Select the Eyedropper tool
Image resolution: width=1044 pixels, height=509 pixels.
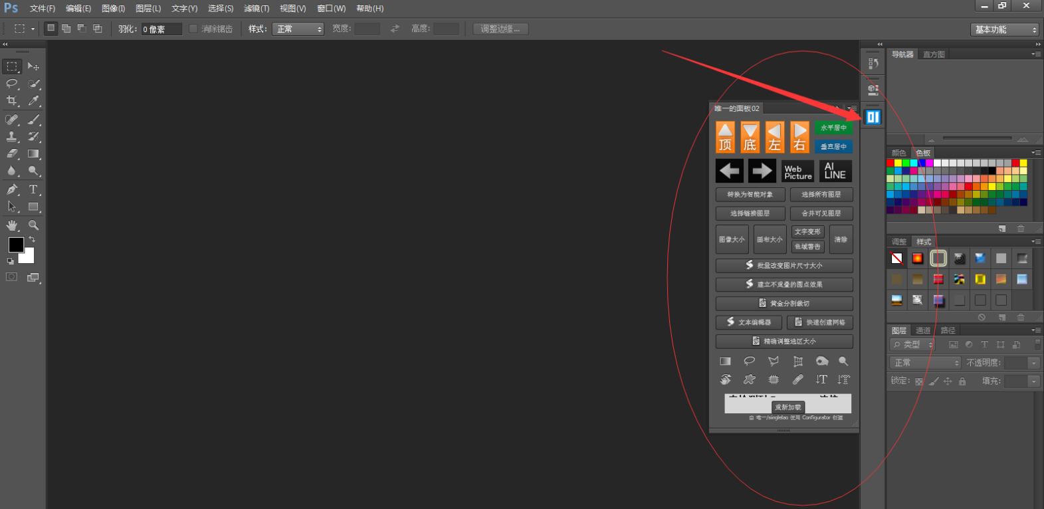(33, 101)
